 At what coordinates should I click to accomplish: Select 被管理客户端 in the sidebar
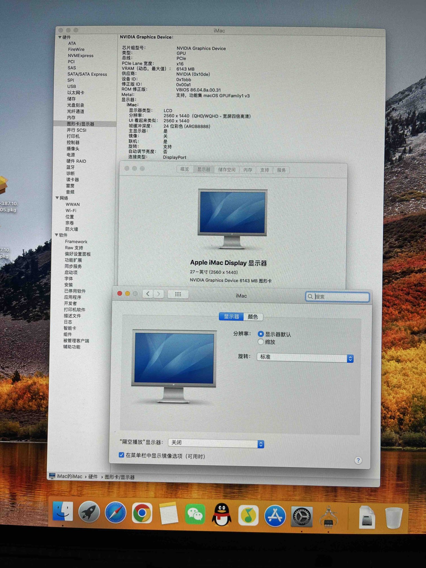(76, 341)
